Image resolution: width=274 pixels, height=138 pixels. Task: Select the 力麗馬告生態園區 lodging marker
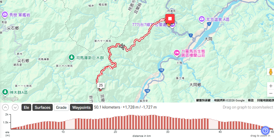[177, 52]
